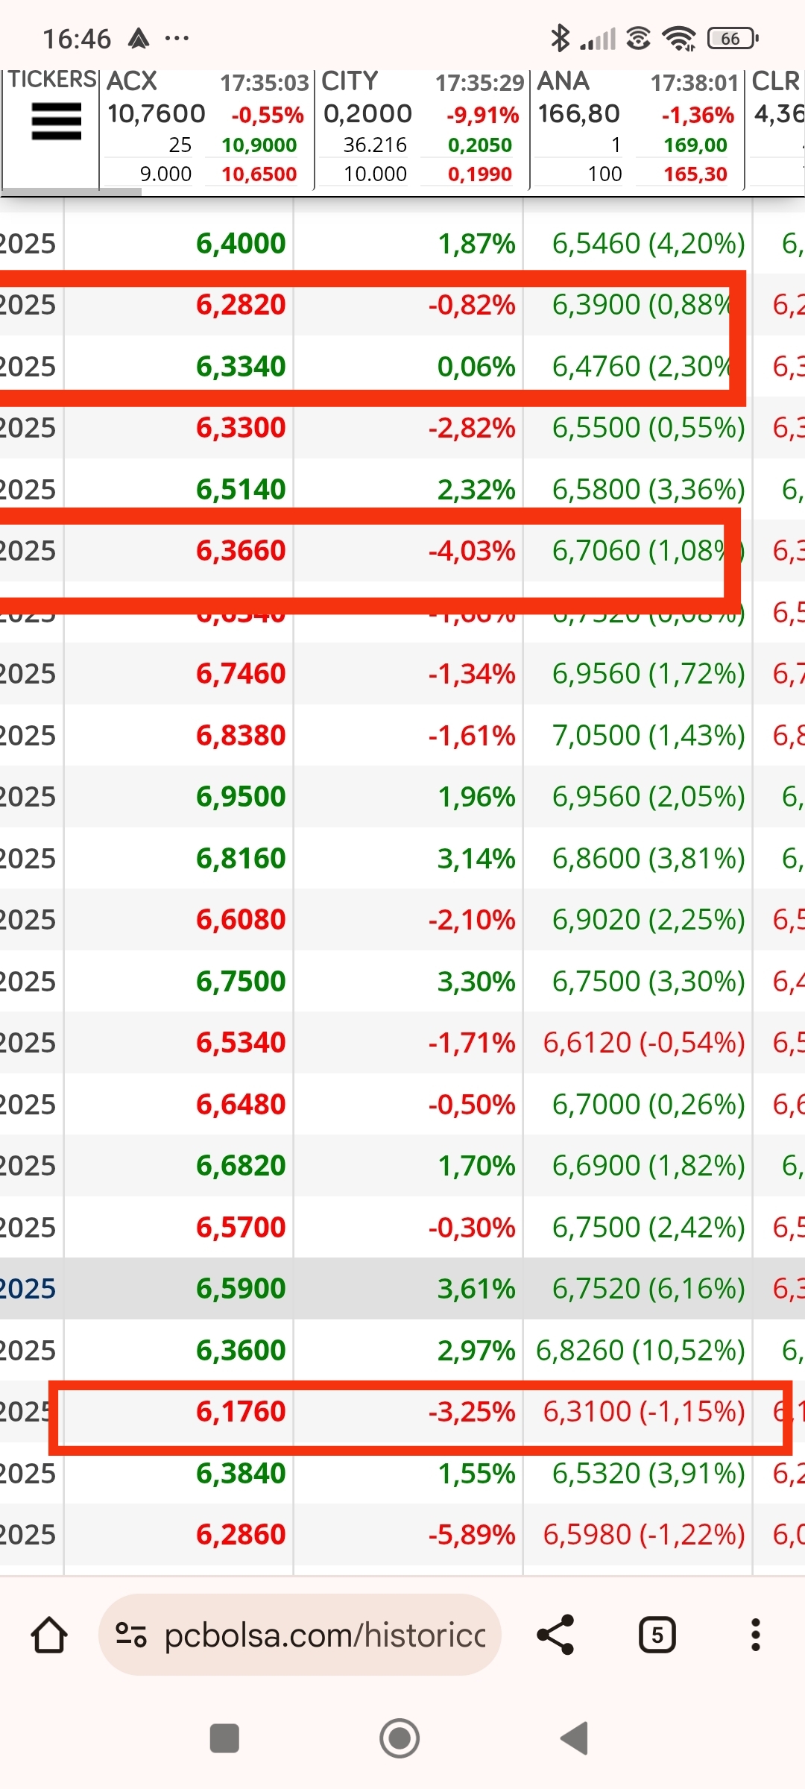Open the ANA ticker quote

pyautogui.click(x=637, y=128)
